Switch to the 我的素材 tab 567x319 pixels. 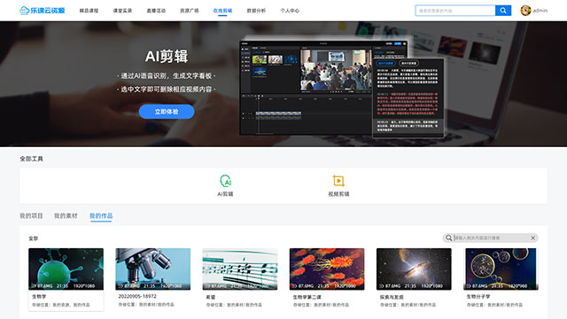point(66,216)
